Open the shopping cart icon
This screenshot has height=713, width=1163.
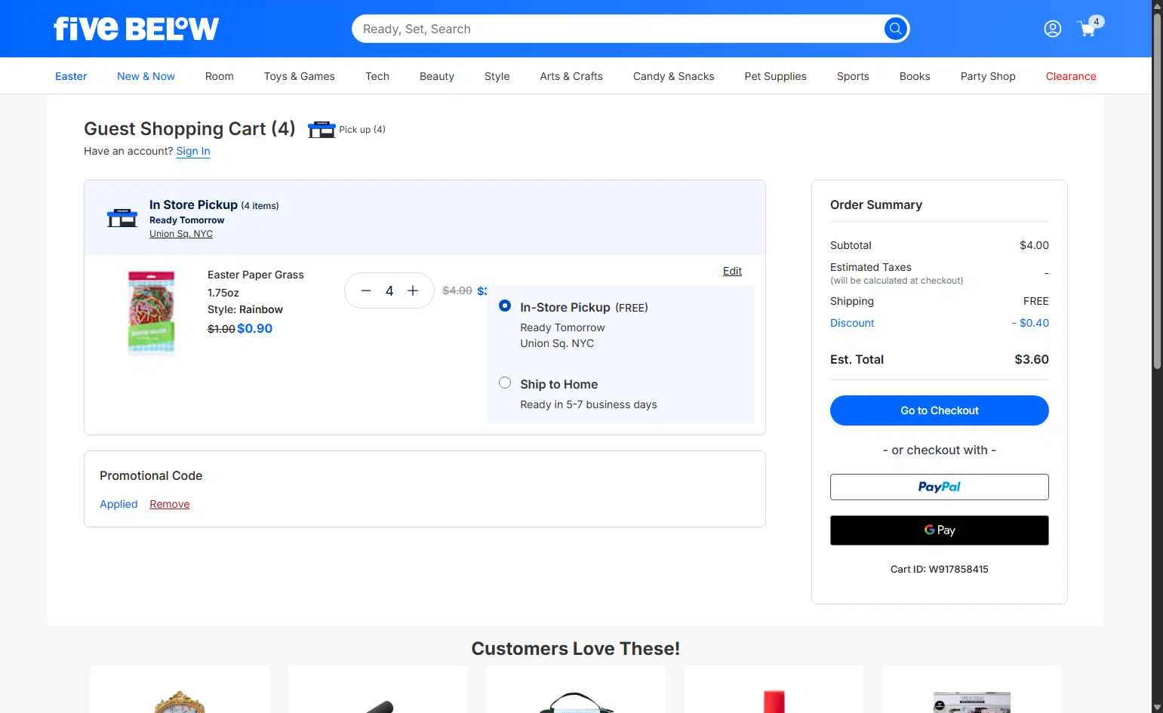coord(1089,28)
